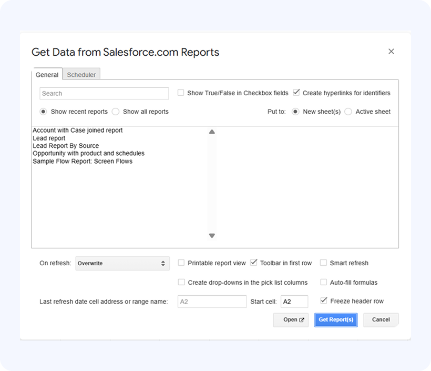This screenshot has width=431, height=371.
Task: Select Lead Report By Source
Action: (x=66, y=146)
